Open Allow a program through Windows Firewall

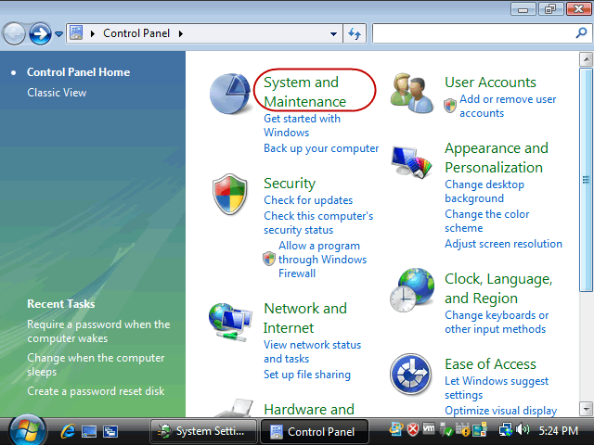tap(322, 260)
